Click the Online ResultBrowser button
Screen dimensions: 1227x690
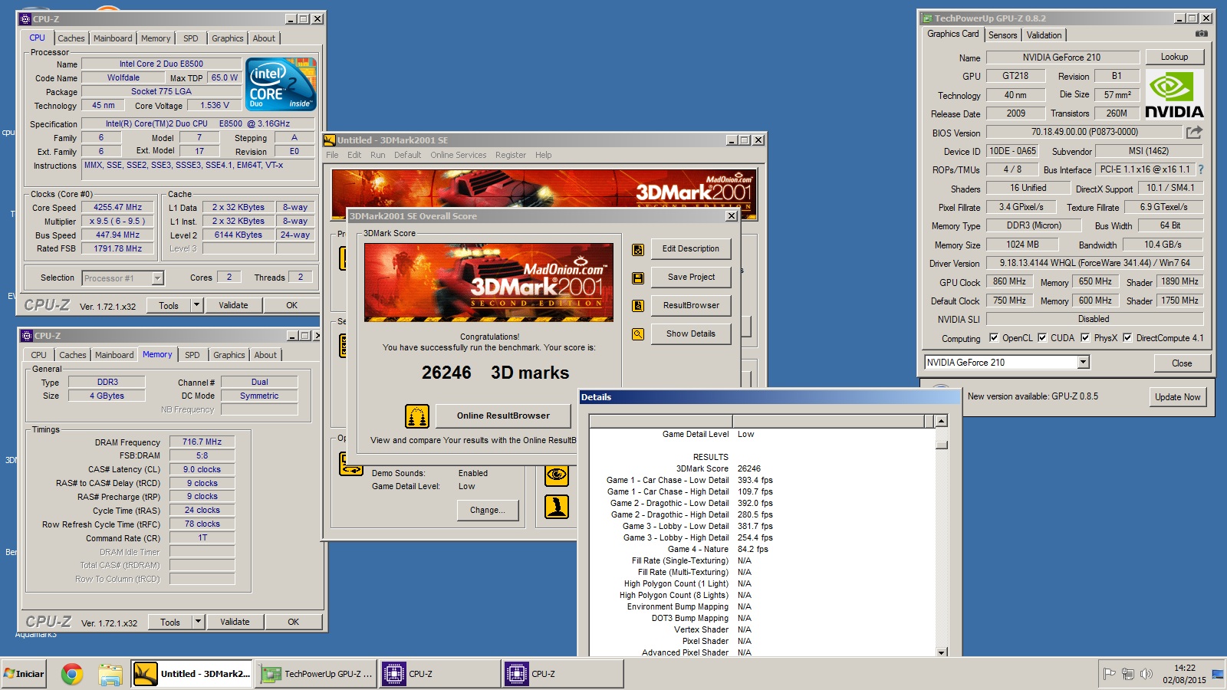pos(503,416)
